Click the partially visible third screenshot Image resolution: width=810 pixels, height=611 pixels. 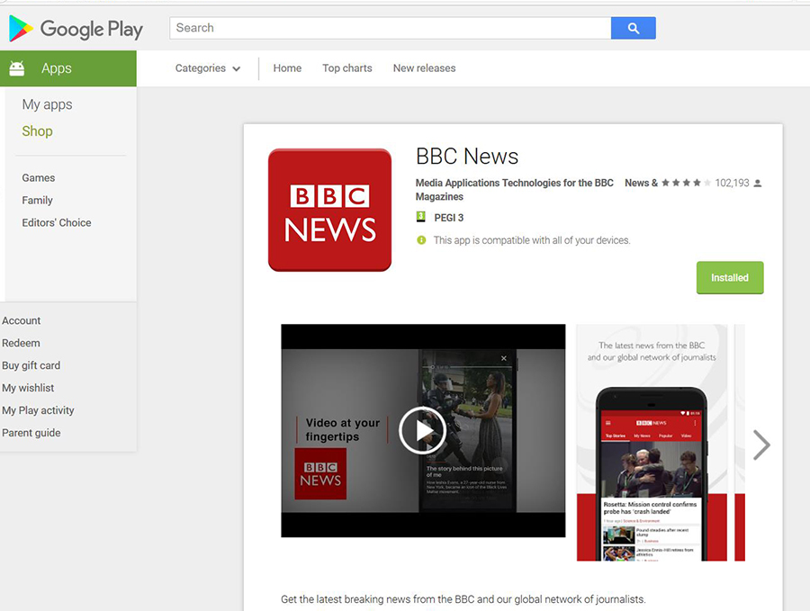(740, 443)
